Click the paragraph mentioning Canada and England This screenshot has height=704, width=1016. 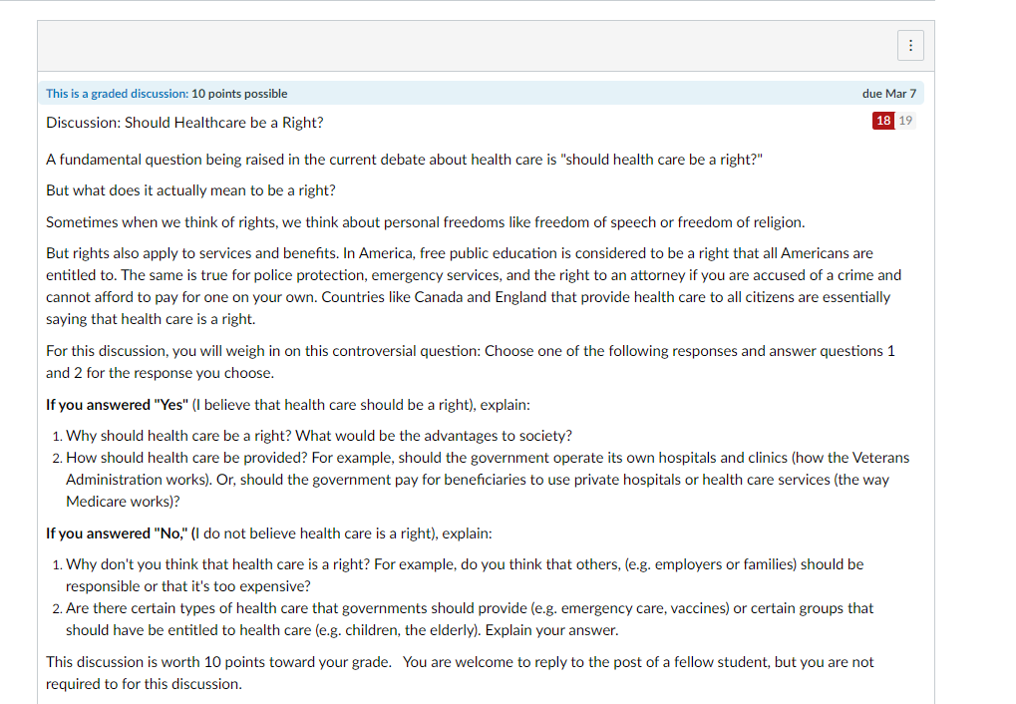tap(474, 286)
